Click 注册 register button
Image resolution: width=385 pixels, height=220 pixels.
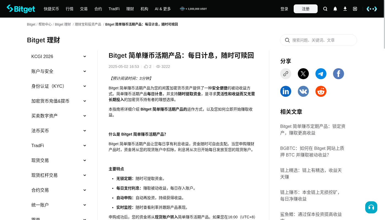(306, 9)
